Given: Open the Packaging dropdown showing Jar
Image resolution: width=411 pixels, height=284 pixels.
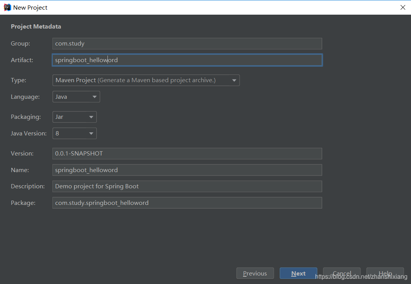Looking at the screenshot, I should [74, 117].
